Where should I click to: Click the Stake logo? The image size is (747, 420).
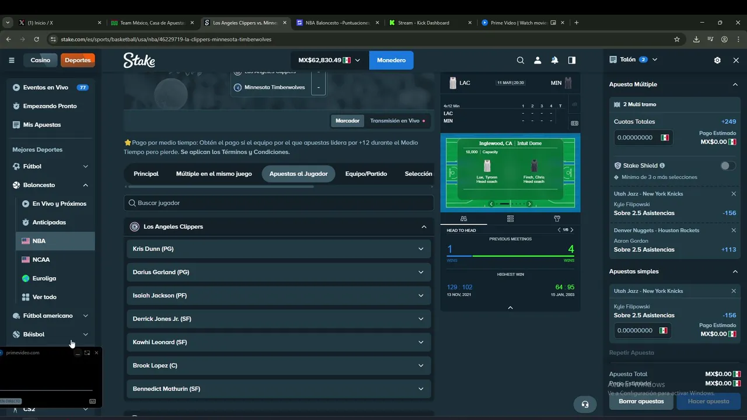click(139, 60)
